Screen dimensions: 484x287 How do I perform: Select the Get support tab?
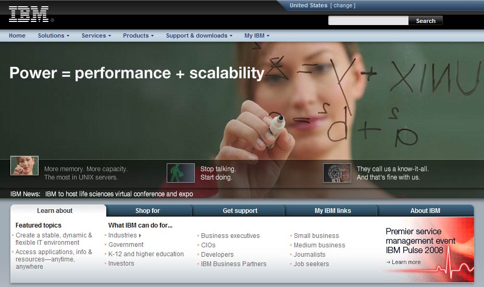click(x=240, y=211)
